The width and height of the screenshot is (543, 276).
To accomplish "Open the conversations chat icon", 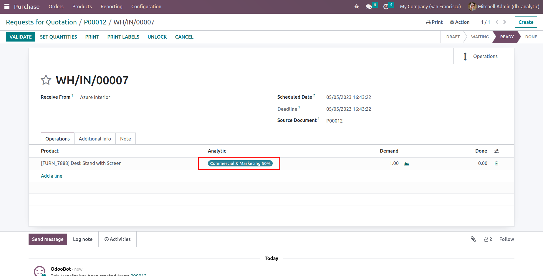I will pos(369,6).
